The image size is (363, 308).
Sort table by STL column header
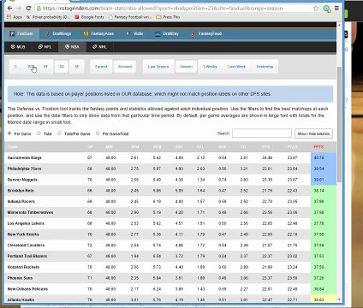click(200, 147)
